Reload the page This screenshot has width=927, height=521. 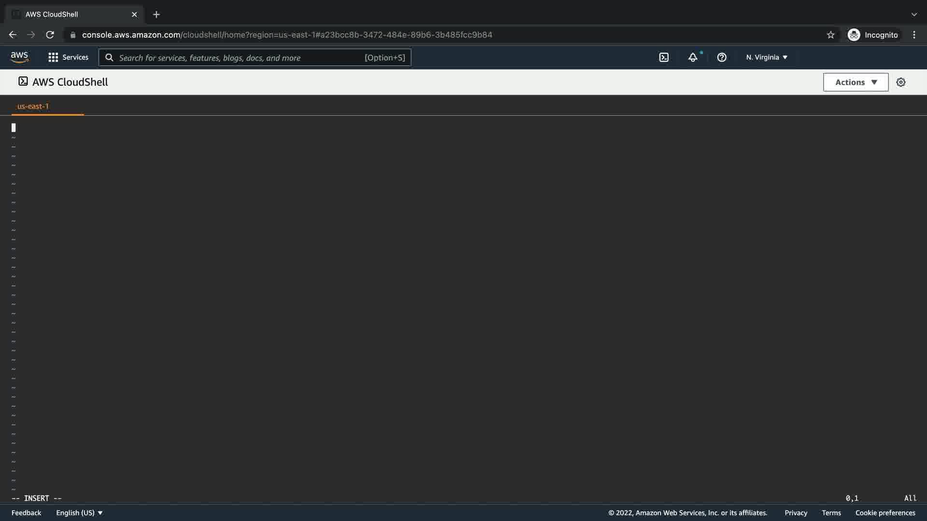tap(50, 35)
